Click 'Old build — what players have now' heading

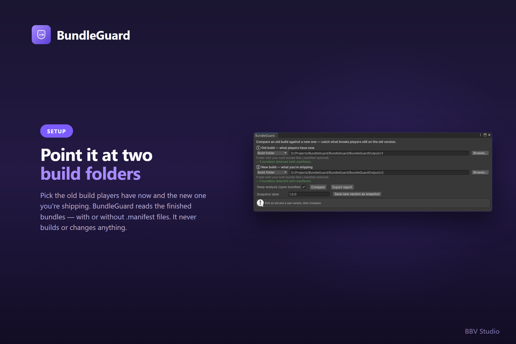[x=288, y=148]
